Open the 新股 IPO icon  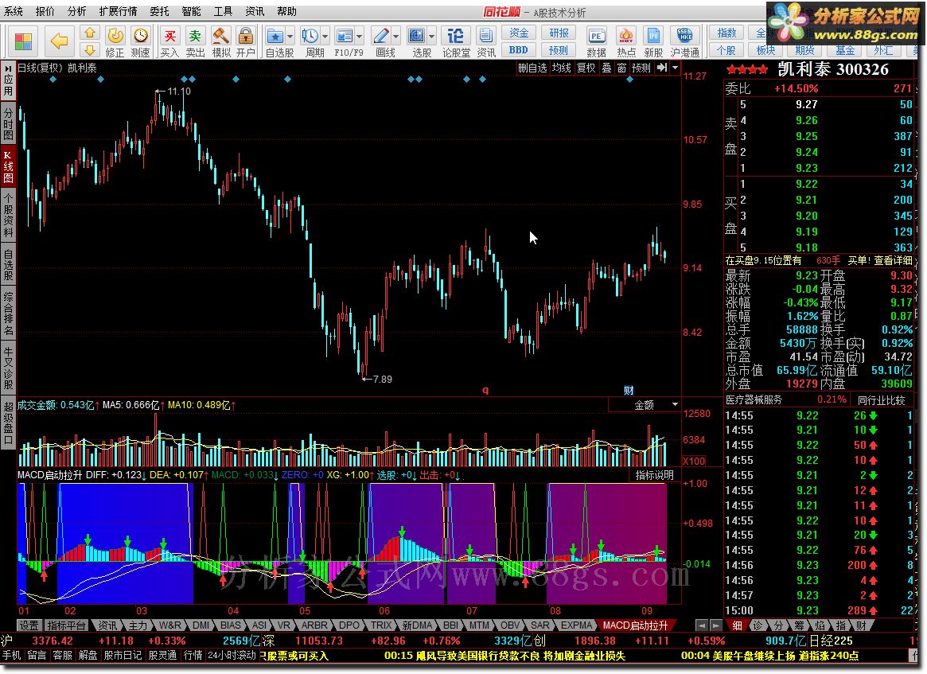[653, 36]
